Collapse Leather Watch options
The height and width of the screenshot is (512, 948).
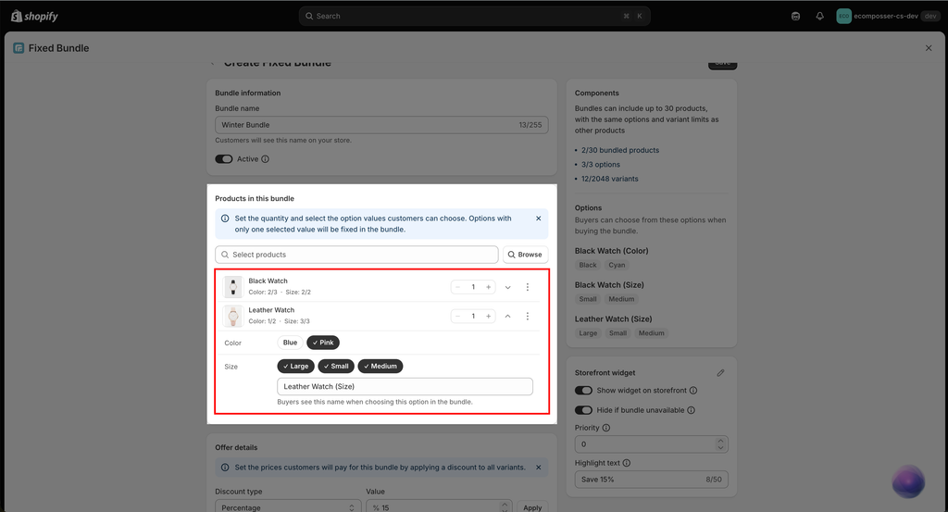click(508, 316)
